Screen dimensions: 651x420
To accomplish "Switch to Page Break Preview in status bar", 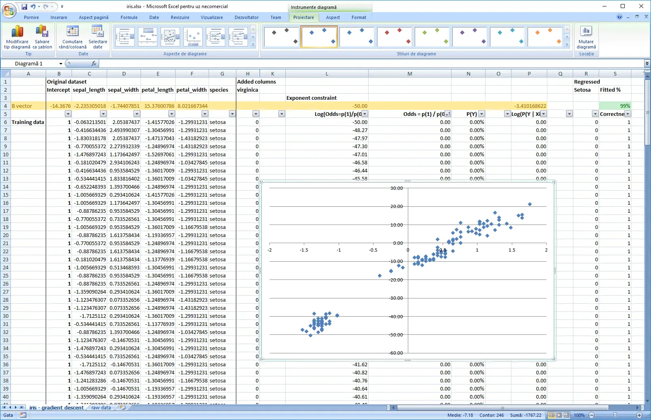I will (566, 415).
